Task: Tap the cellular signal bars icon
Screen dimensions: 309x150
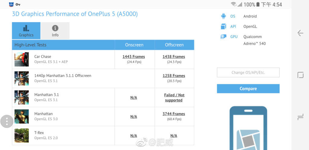Action: tap(240, 4)
